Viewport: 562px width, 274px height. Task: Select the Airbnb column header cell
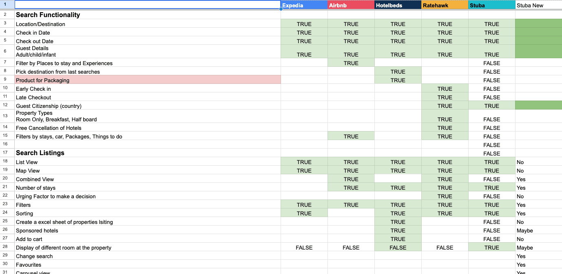point(351,5)
